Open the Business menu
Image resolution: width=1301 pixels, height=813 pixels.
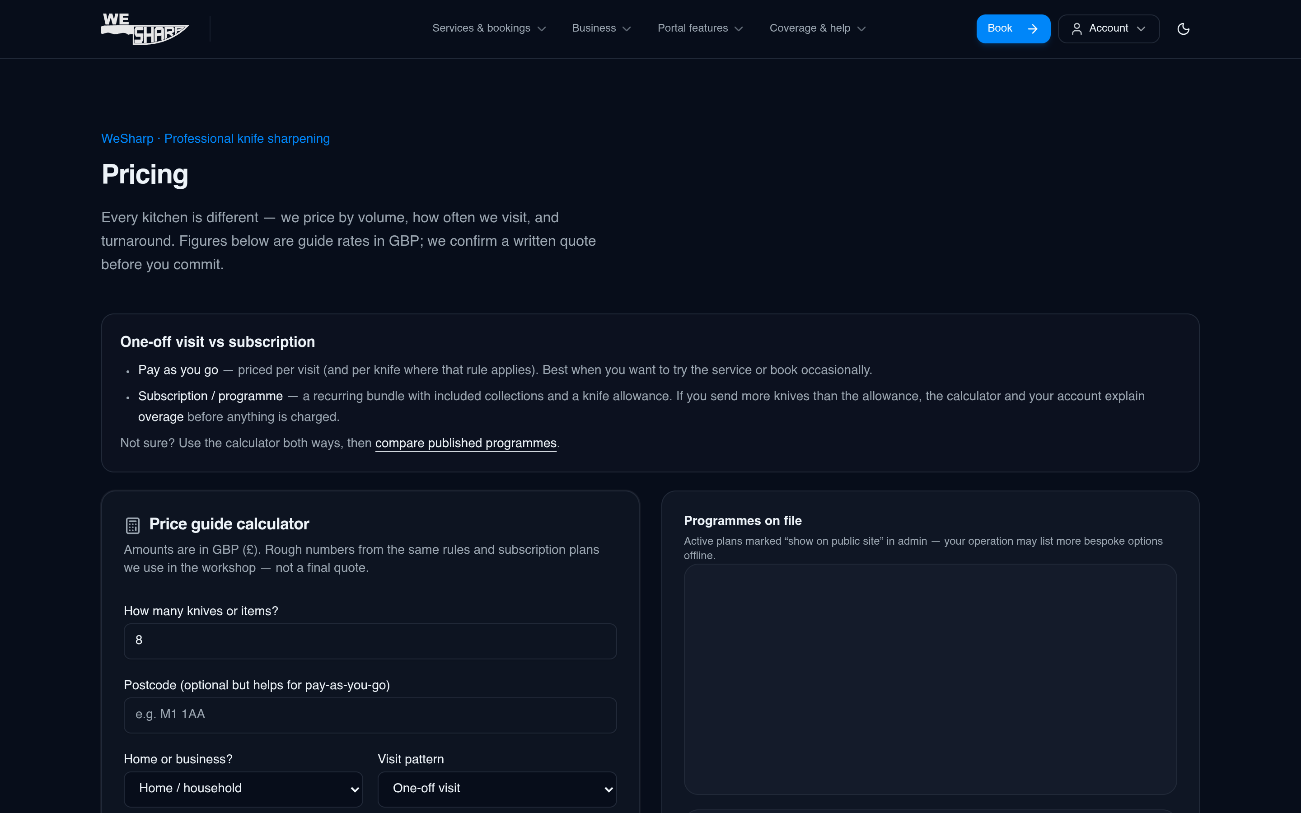click(601, 28)
